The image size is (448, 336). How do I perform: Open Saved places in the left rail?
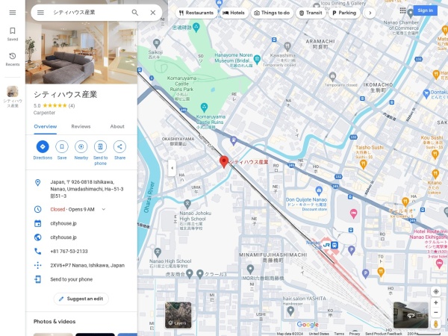click(x=13, y=34)
